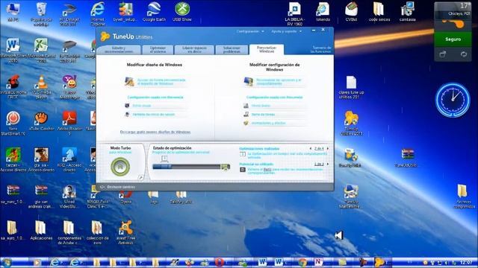Click the Seguro green gadget button

(453, 39)
